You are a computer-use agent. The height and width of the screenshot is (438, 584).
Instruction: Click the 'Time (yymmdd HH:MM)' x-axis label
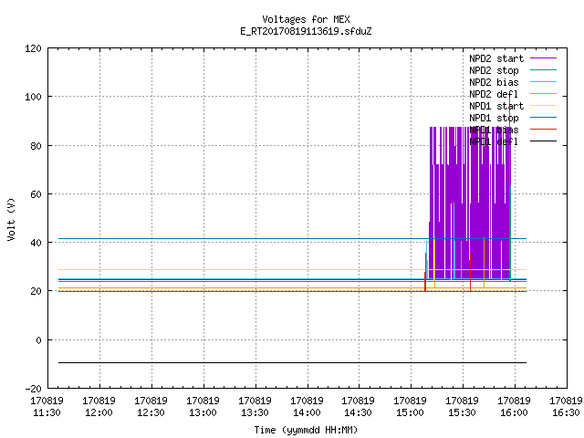(x=306, y=430)
